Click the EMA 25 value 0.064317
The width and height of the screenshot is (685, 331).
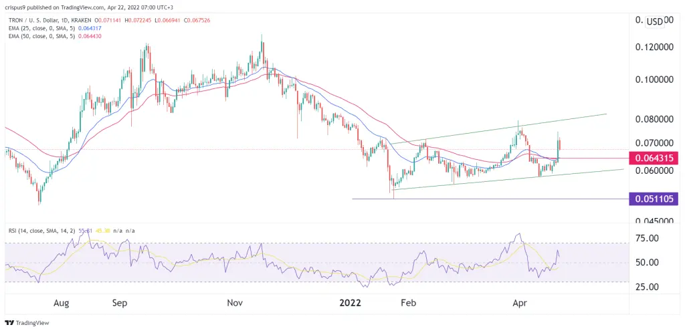click(x=89, y=28)
